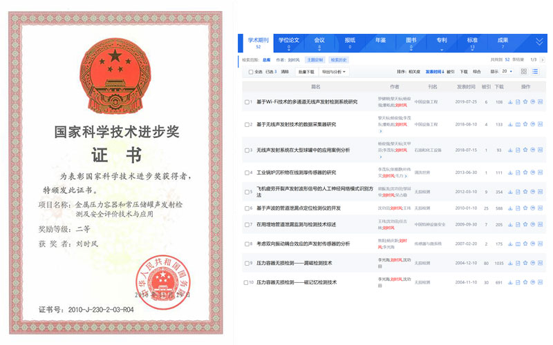The image size is (553, 345).
Task: Expand the author list in row 4
Action: tap(406, 176)
